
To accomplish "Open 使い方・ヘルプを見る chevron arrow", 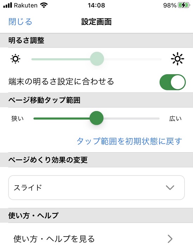I will 170,239.
